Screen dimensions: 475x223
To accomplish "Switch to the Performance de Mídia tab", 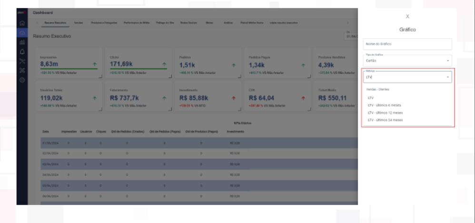I will tap(136, 23).
